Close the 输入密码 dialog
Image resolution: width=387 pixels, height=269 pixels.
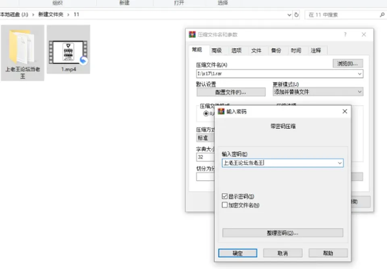point(345,111)
